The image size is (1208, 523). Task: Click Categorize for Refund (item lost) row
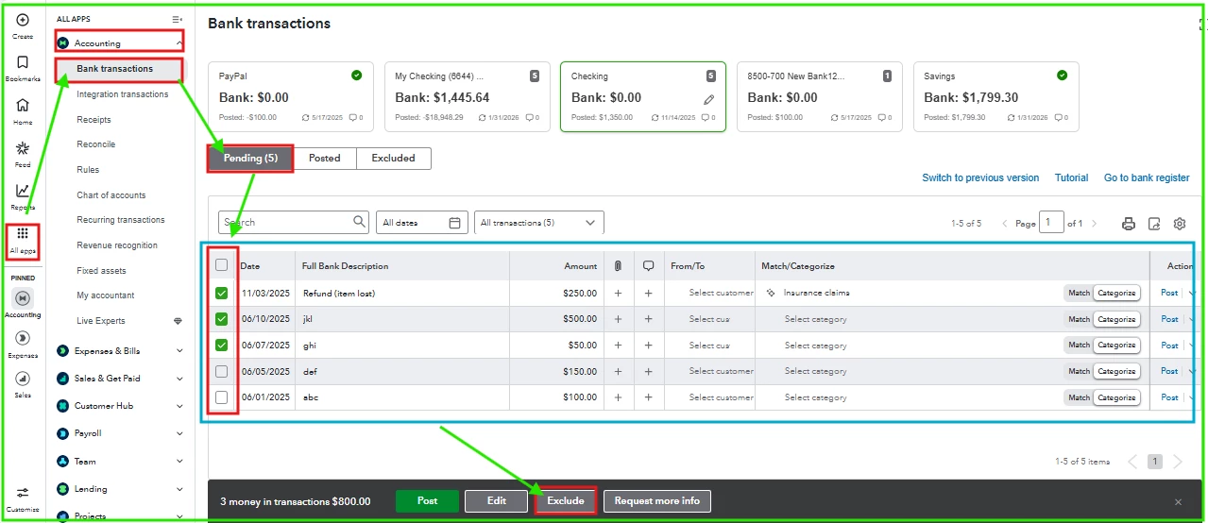[x=1116, y=294]
